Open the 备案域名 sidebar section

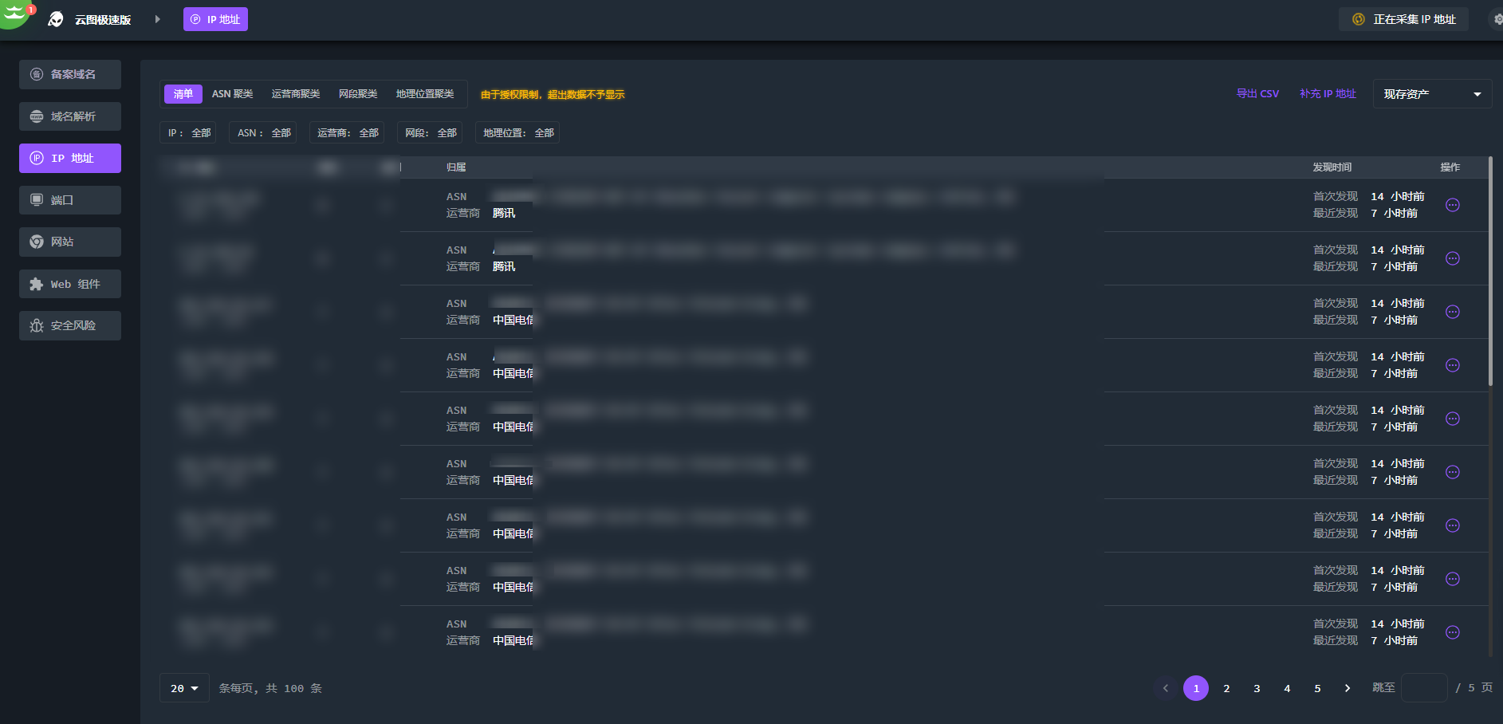click(70, 74)
